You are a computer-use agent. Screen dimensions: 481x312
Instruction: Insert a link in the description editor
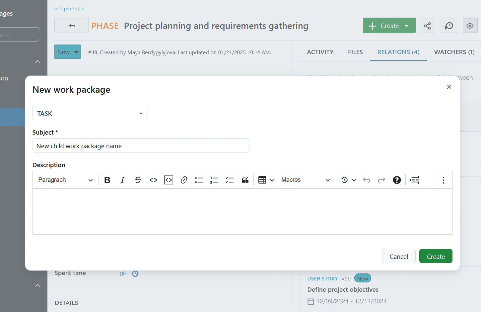coord(184,180)
